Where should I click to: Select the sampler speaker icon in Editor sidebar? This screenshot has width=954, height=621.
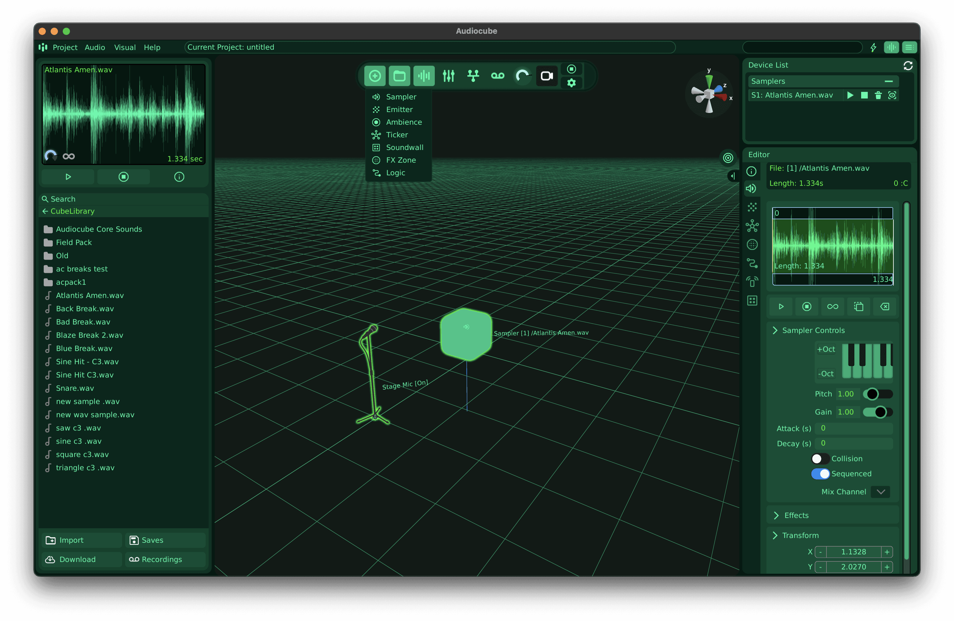click(x=752, y=189)
